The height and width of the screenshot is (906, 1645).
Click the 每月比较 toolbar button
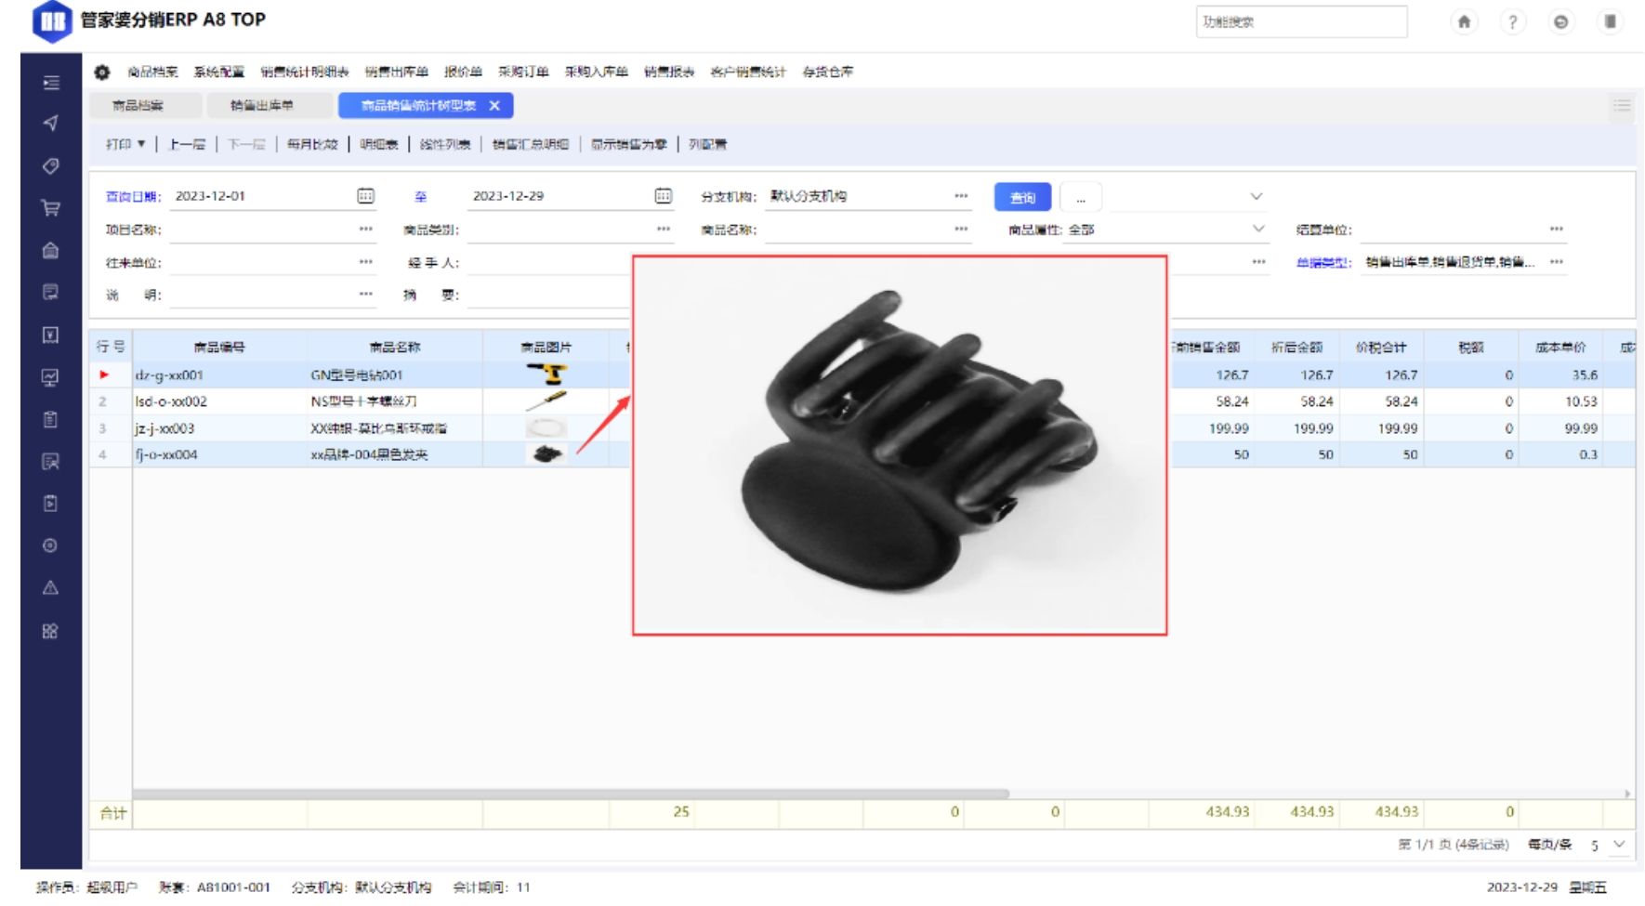point(312,144)
